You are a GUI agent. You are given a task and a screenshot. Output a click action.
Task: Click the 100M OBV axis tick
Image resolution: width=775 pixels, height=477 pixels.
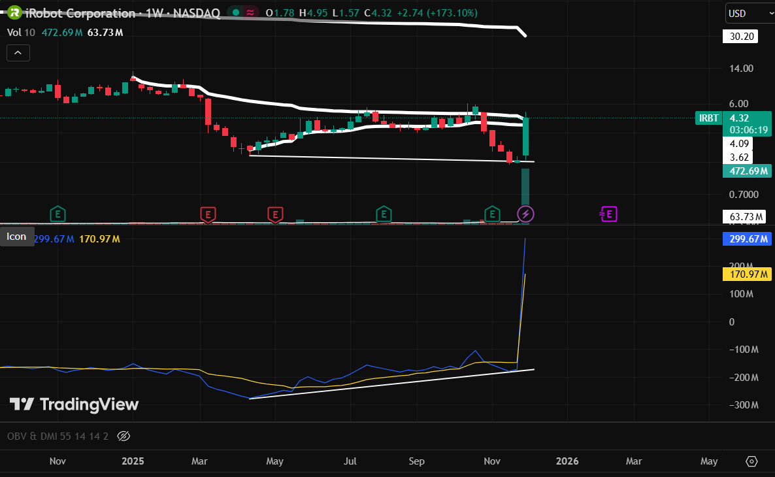click(742, 294)
